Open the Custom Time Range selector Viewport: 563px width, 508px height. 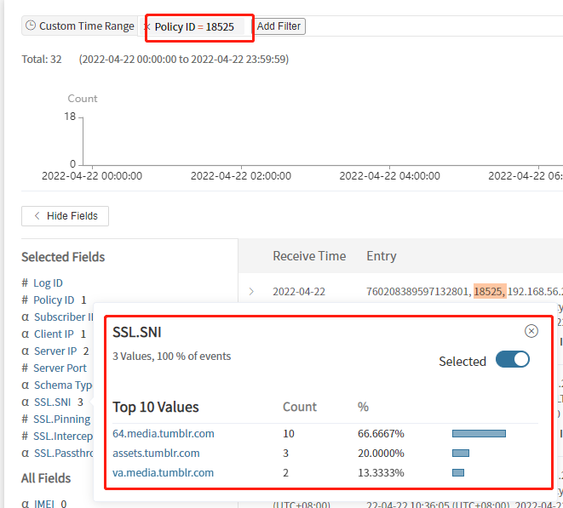coord(86,26)
